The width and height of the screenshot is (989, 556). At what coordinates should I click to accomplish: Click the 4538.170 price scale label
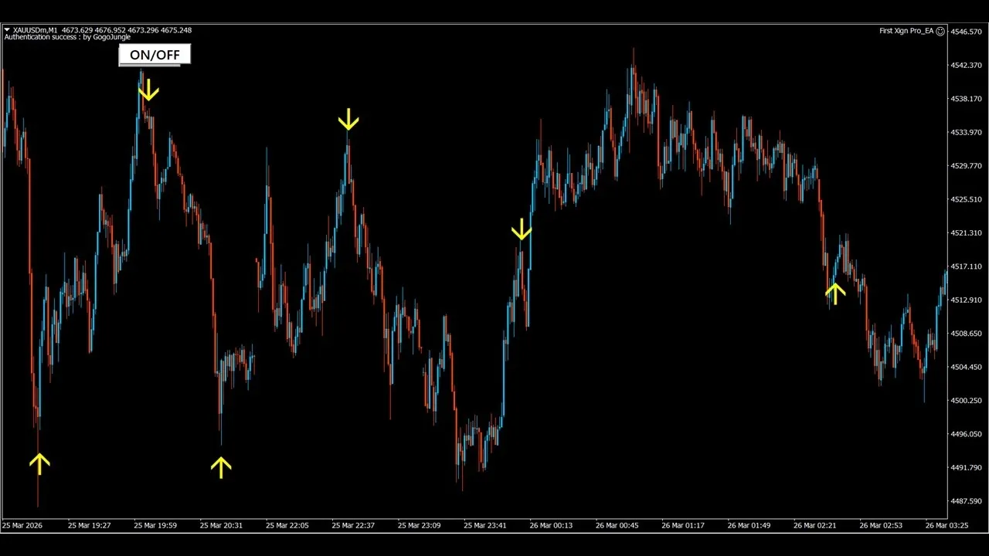click(x=968, y=99)
